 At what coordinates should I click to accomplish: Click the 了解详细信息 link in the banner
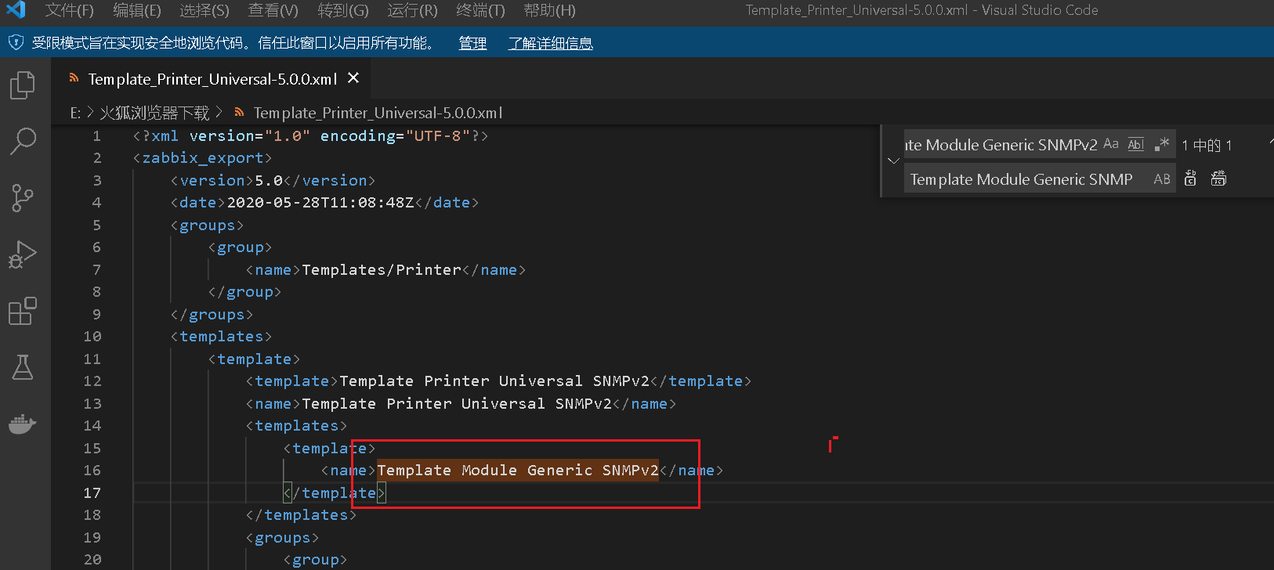(x=550, y=43)
